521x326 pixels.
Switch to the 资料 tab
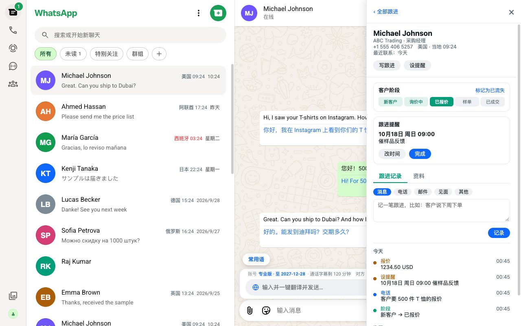(x=419, y=176)
